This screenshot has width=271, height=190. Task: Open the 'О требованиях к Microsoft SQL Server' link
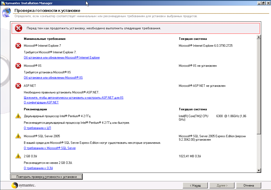click(50, 148)
